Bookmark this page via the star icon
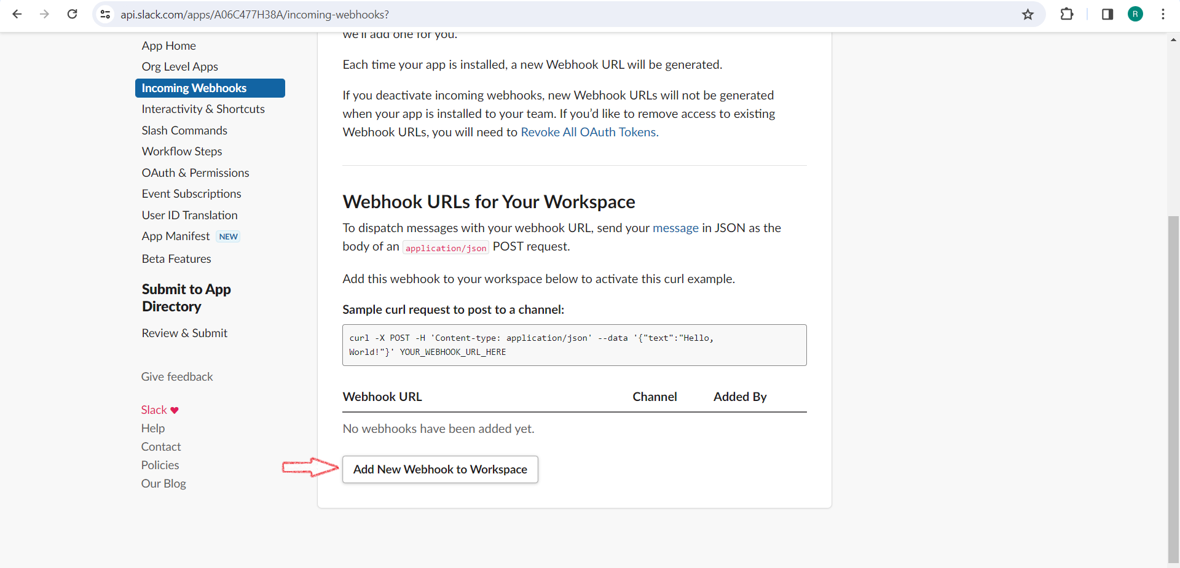 coord(1028,14)
